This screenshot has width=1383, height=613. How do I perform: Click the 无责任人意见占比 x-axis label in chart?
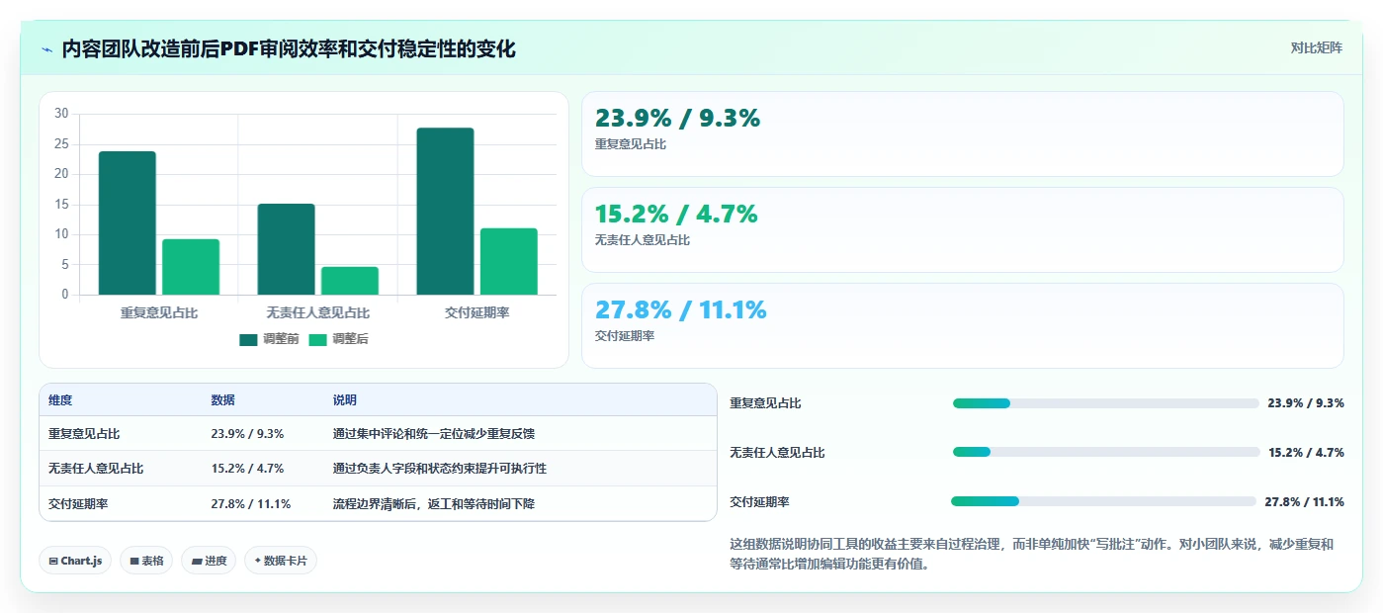tap(317, 312)
